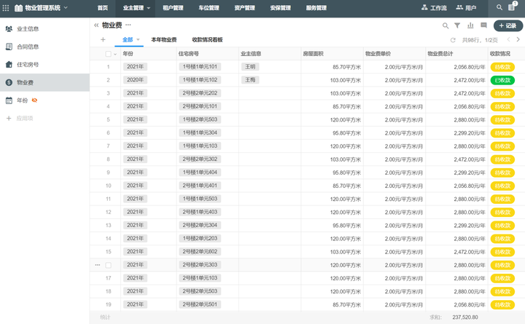This screenshot has width=525, height=324.
Task: Click the global search magnifier in top bar
Action: point(499,7)
